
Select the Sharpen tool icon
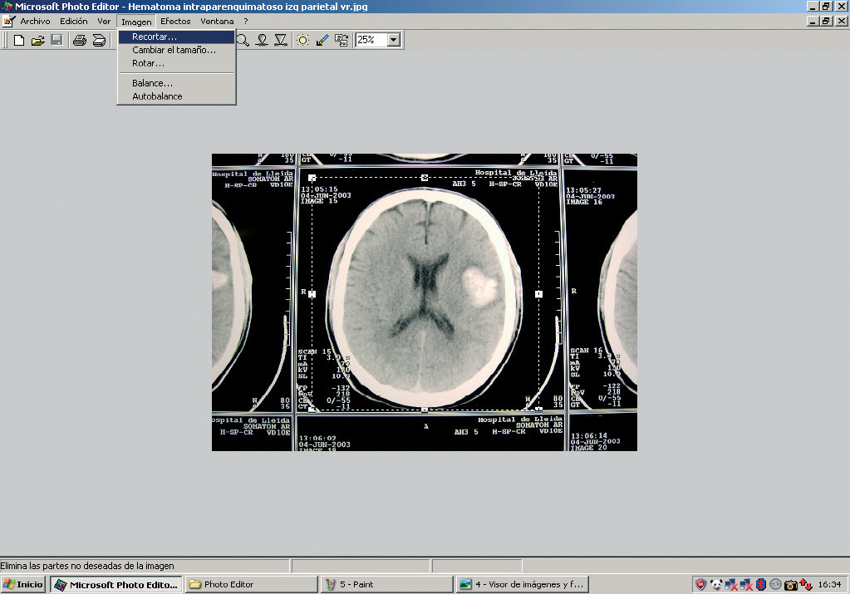(281, 40)
